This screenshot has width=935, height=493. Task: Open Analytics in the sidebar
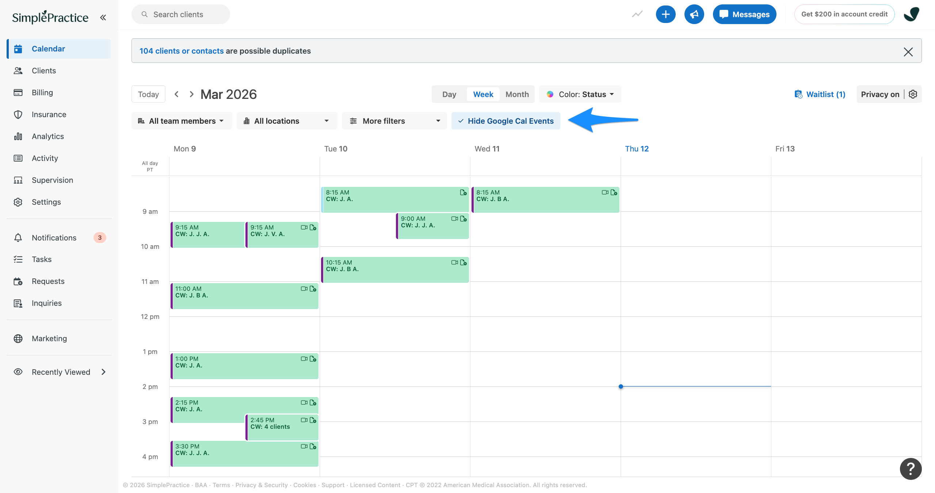[59, 136]
